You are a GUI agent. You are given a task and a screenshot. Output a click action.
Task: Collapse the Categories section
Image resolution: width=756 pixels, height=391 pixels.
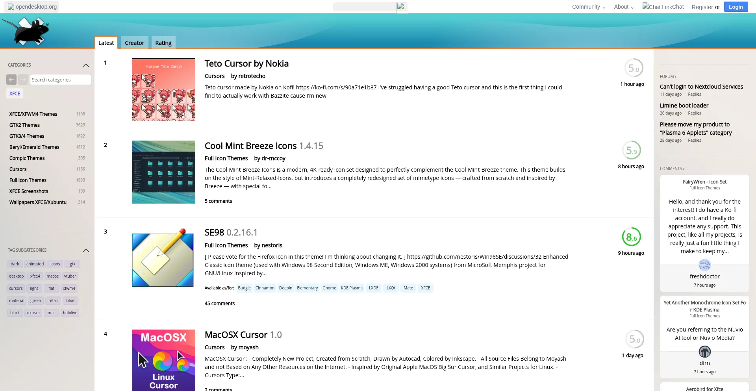point(86,65)
